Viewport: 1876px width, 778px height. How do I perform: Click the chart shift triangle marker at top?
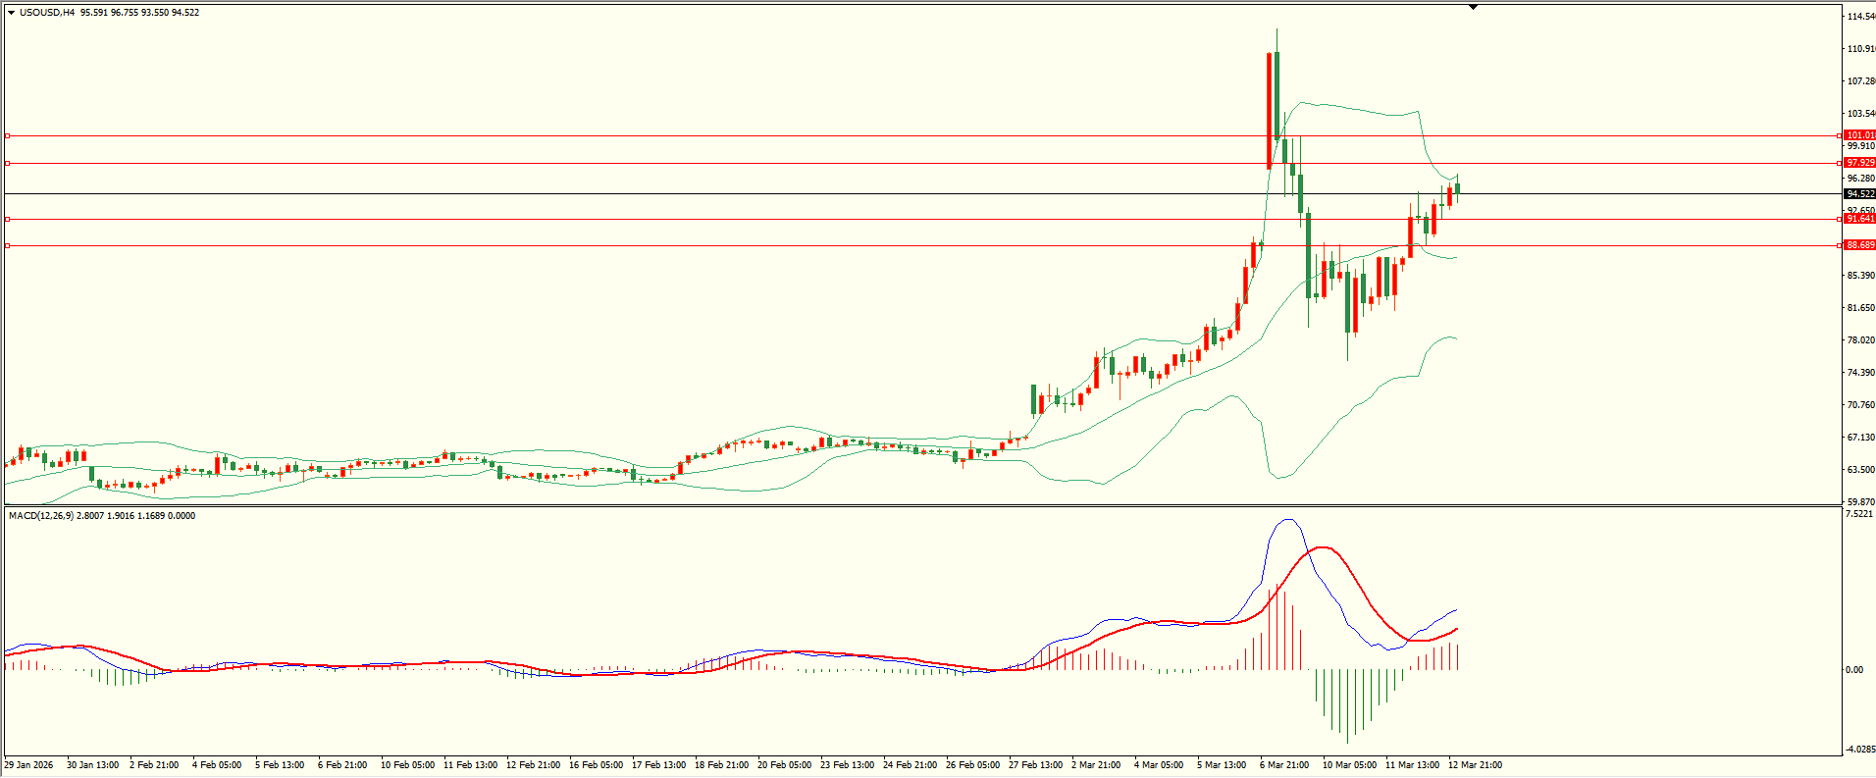coord(1473,7)
